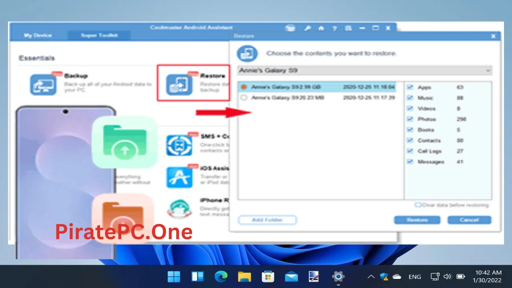Open Widgets from the taskbar
Screen dimensions: 512x288
point(198,276)
